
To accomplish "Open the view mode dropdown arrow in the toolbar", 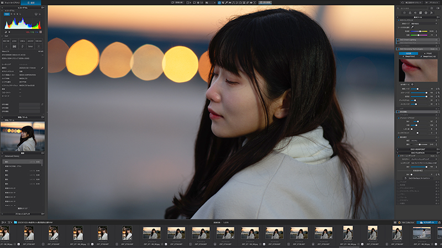I will (x=191, y=3).
